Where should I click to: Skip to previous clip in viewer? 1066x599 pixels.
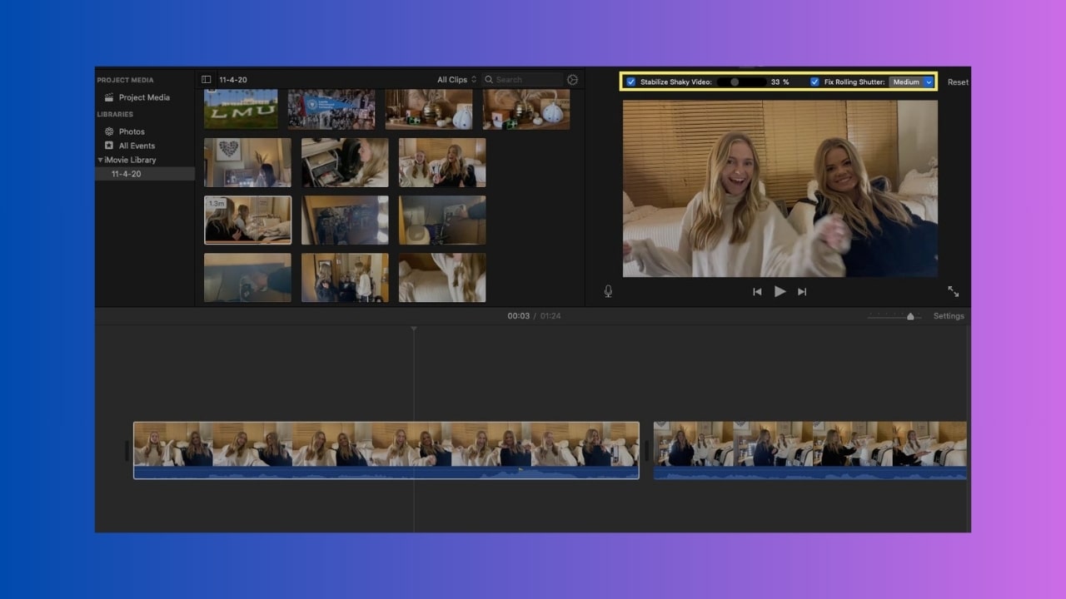(x=757, y=292)
